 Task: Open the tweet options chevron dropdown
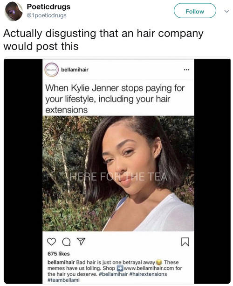click(226, 11)
